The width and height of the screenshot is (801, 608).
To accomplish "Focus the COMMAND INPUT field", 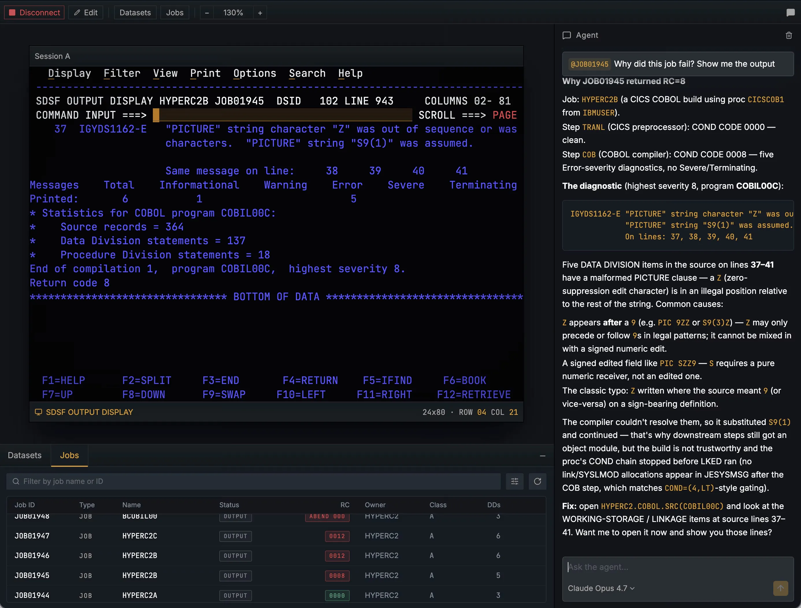I will [x=282, y=115].
